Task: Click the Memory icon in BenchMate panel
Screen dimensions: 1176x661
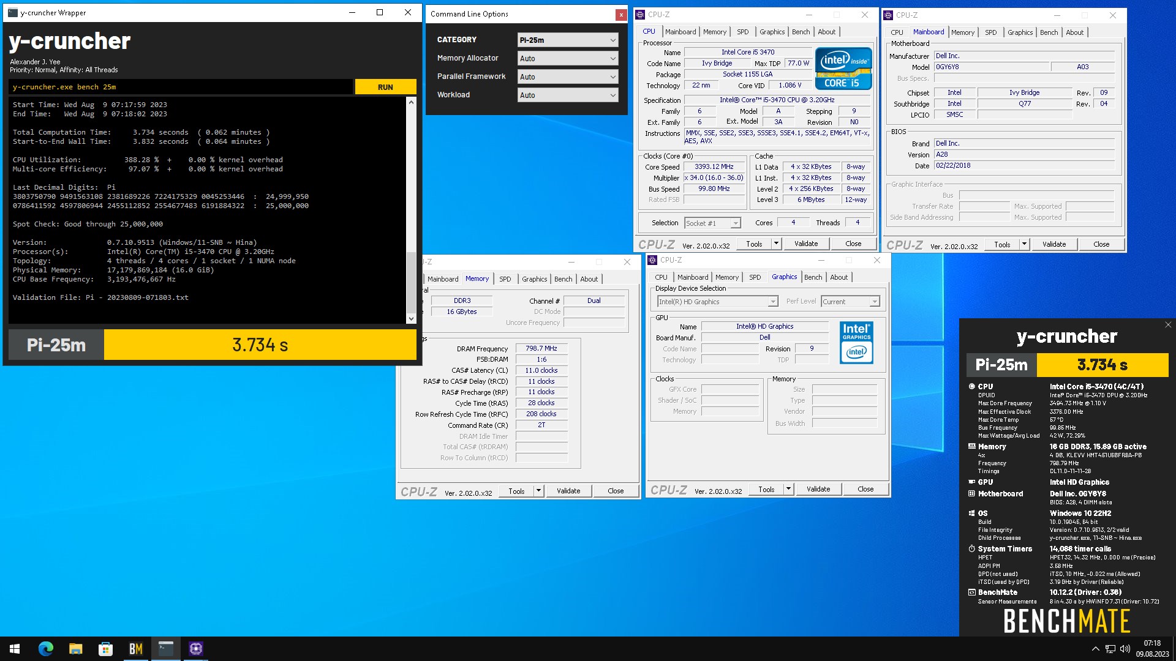Action: 972,447
